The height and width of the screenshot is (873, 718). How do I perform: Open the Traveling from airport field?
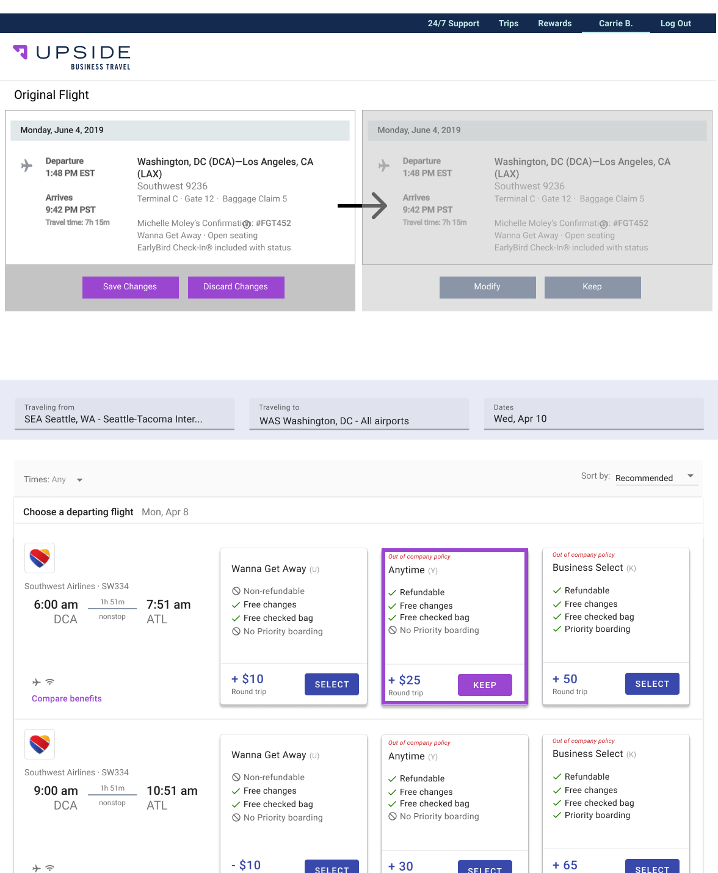[x=125, y=414]
